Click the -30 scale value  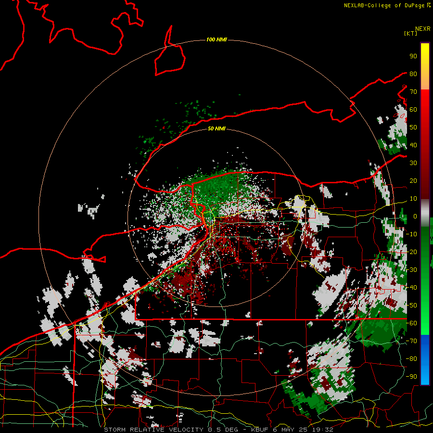click(411, 270)
